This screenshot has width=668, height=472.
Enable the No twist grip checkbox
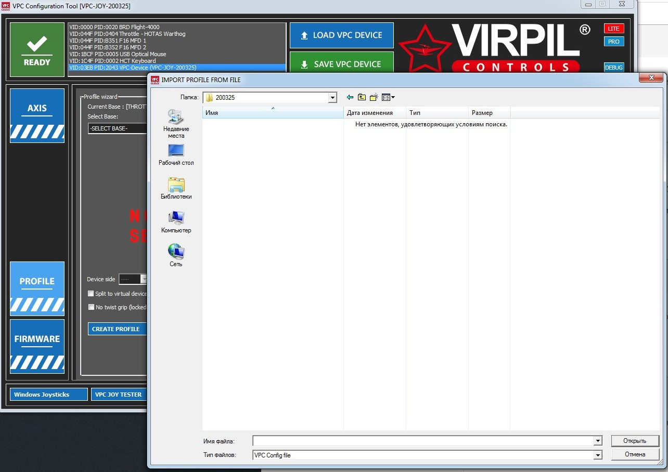[91, 307]
